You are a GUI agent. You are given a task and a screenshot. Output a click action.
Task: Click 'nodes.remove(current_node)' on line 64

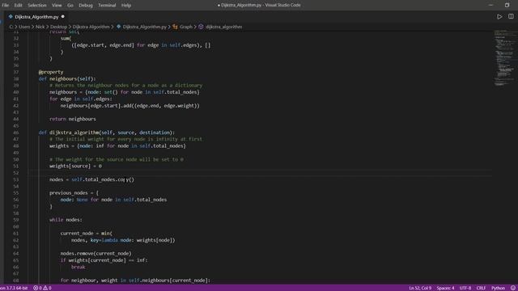coord(96,253)
